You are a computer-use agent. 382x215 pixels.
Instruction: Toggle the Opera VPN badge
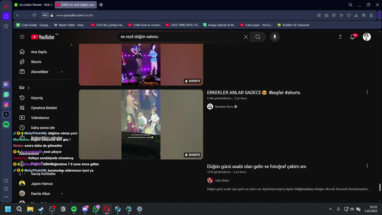pyautogui.click(x=45, y=15)
